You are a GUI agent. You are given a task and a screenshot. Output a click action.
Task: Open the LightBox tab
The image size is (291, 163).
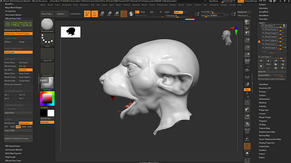pyautogui.click(x=61, y=14)
